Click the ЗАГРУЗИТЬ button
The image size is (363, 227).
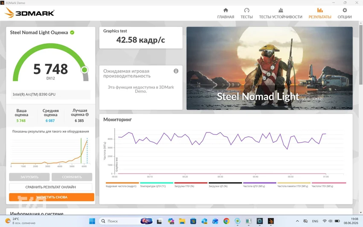(x=29, y=177)
